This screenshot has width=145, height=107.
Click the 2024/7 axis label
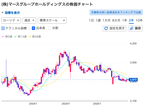click(x=66, y=104)
